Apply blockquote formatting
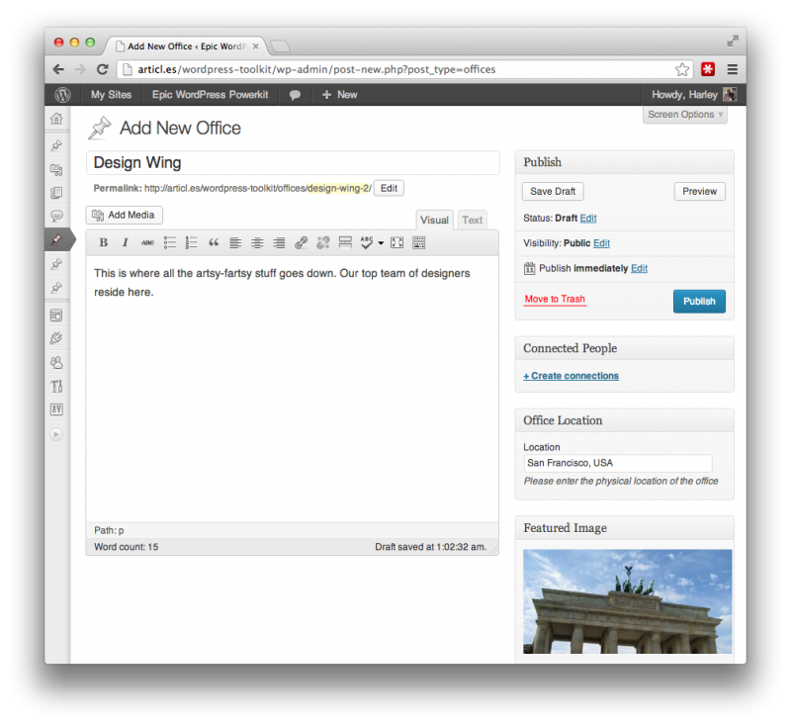The image size is (791, 726). pos(214,242)
